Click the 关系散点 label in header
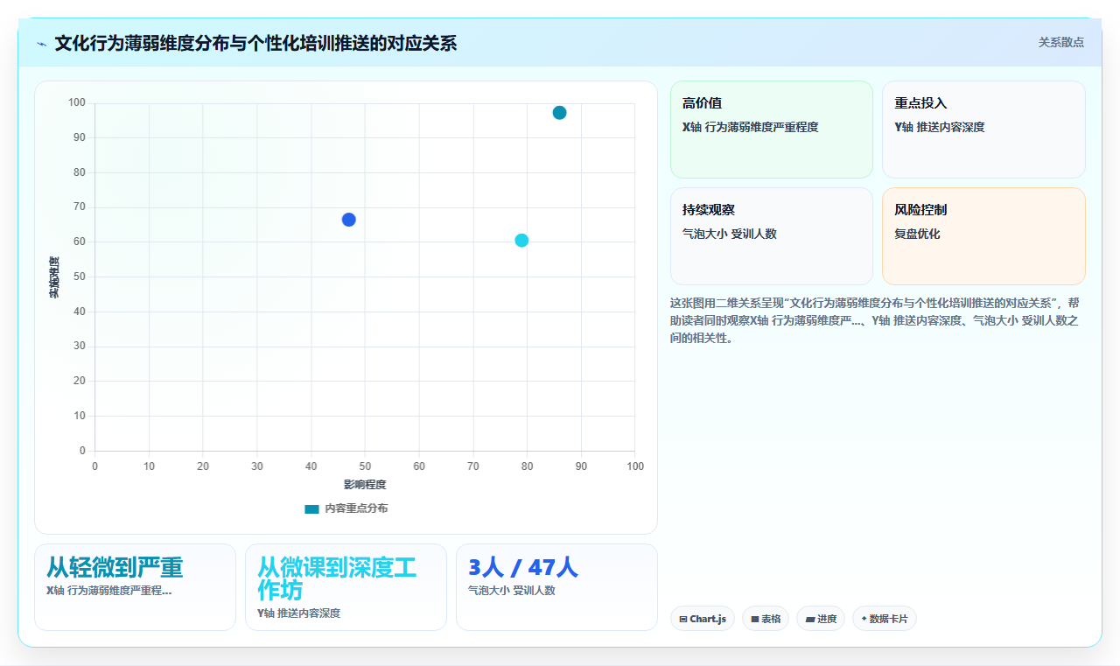The image size is (1120, 666). click(1060, 42)
